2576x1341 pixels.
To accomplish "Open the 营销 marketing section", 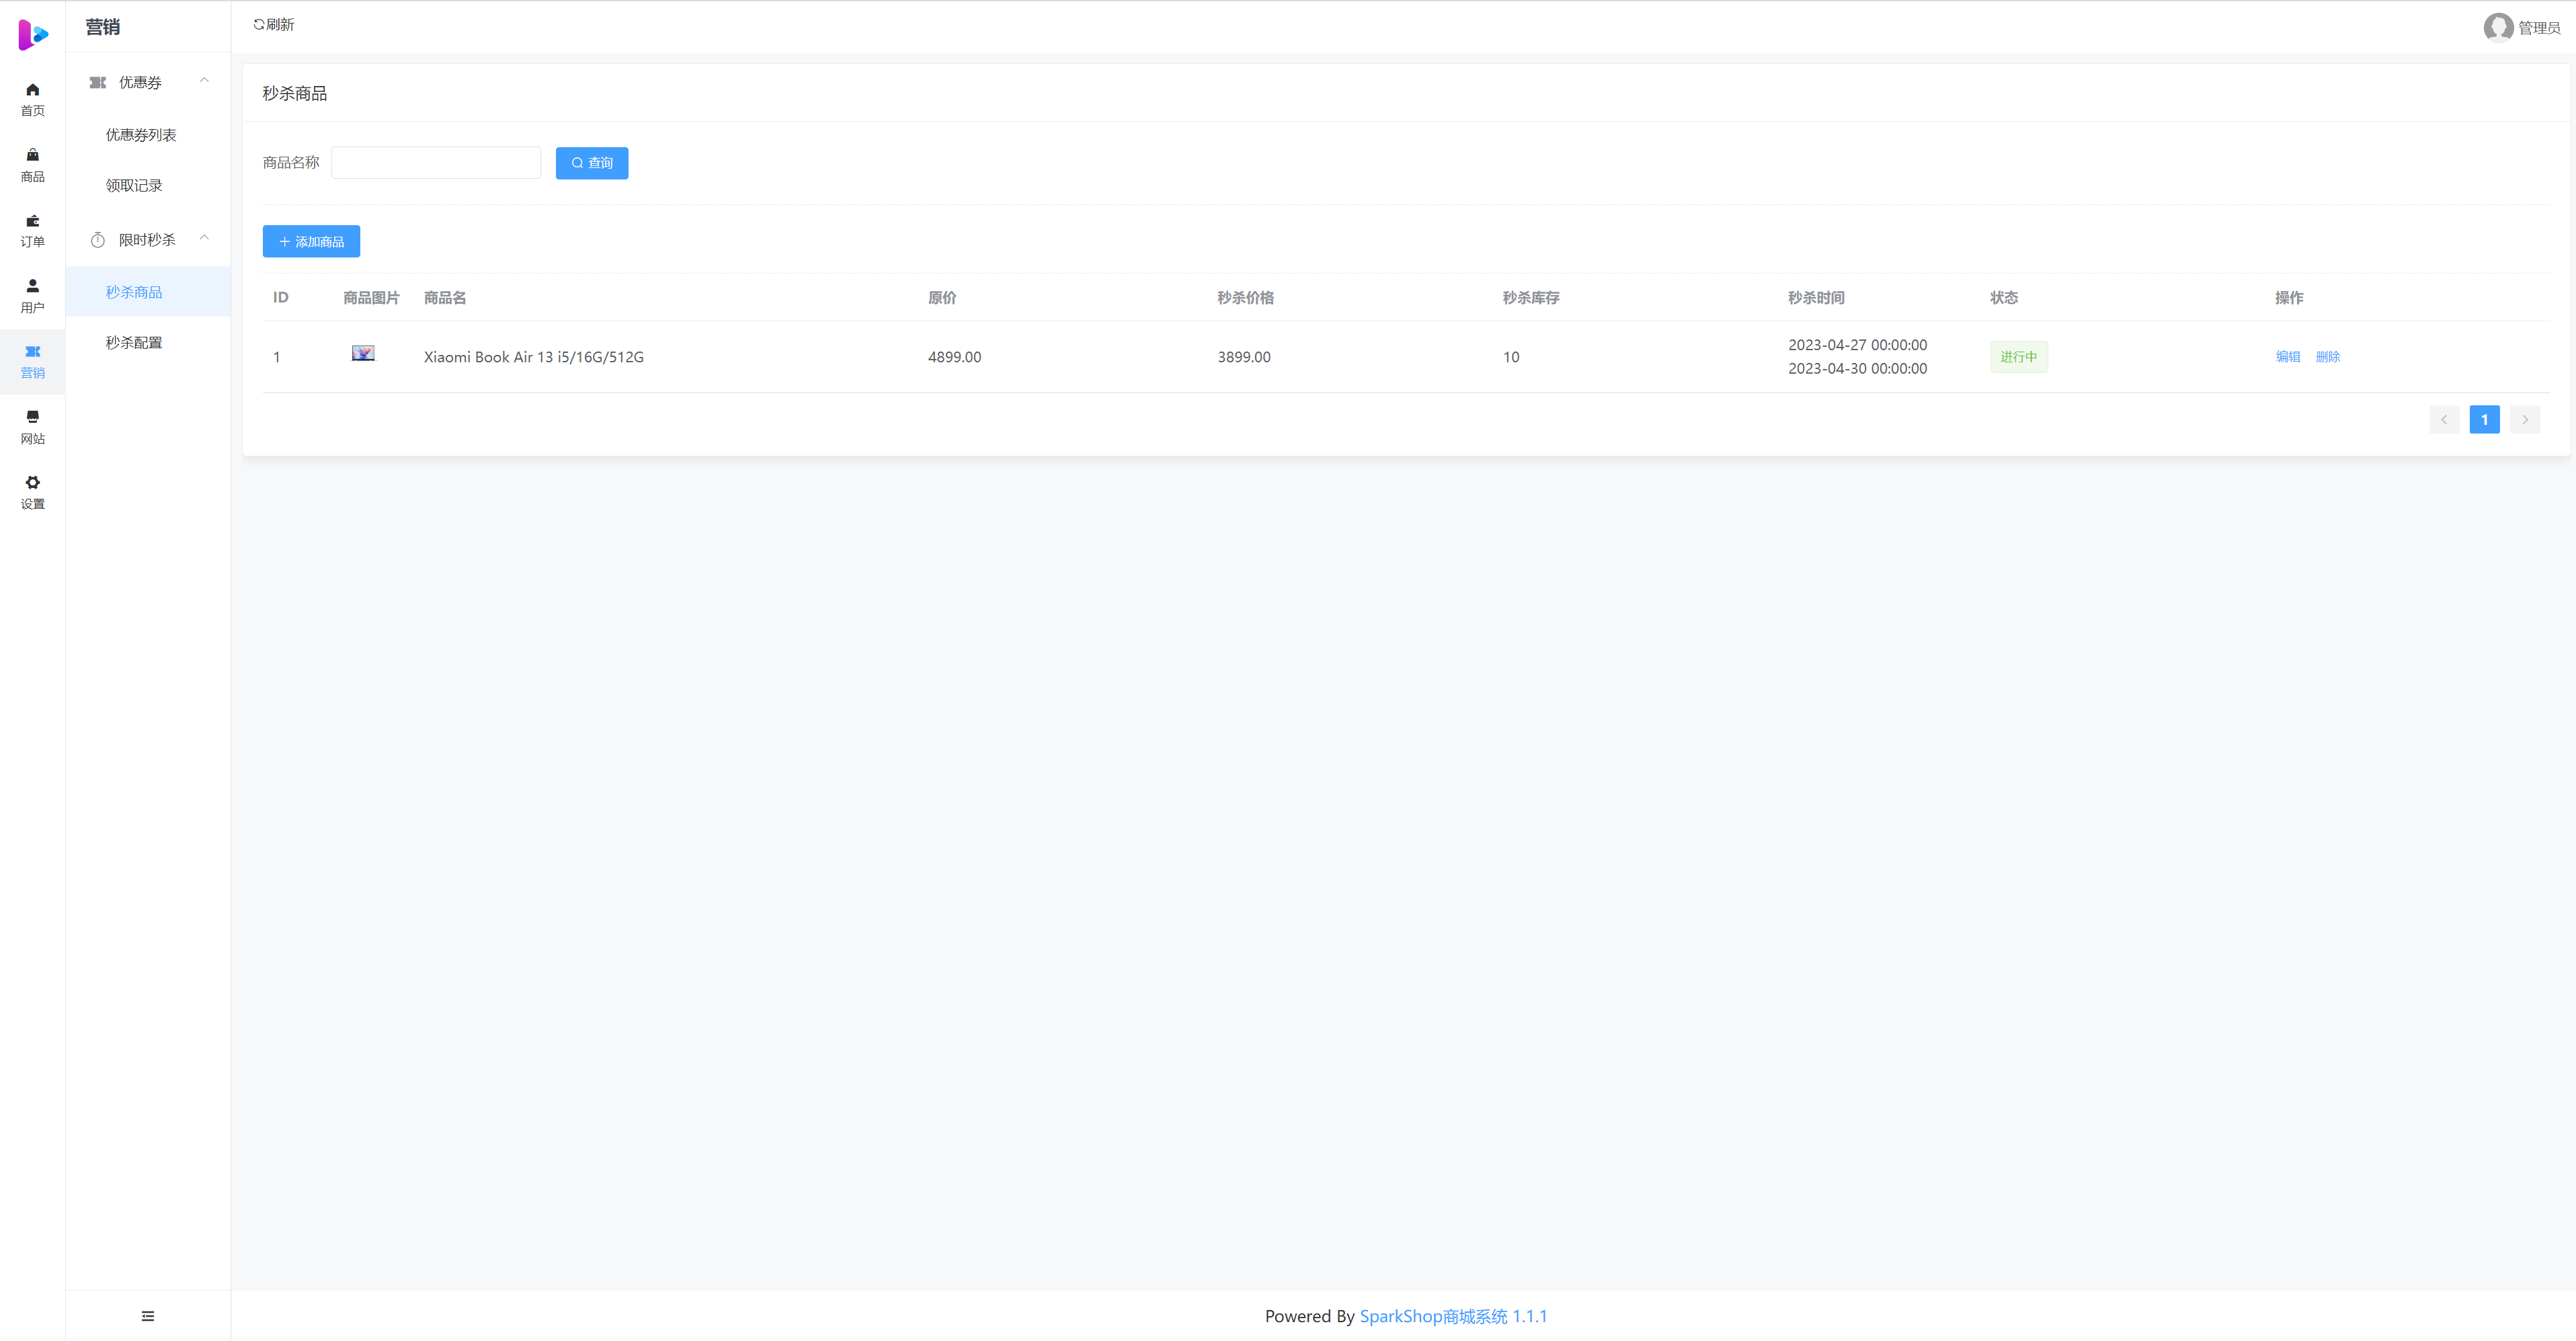I will (33, 361).
